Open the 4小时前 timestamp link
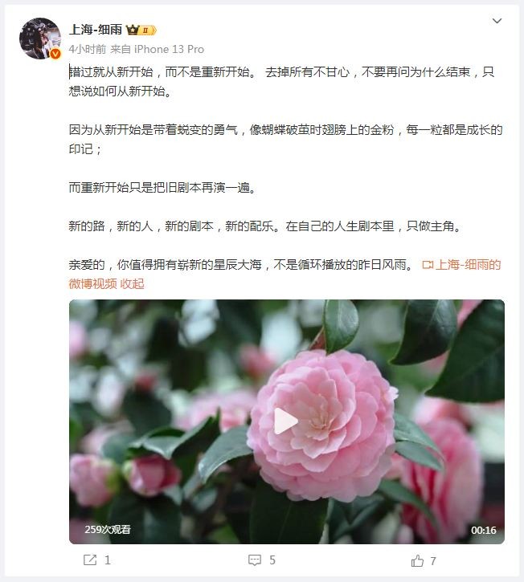The image size is (524, 582). (88, 49)
